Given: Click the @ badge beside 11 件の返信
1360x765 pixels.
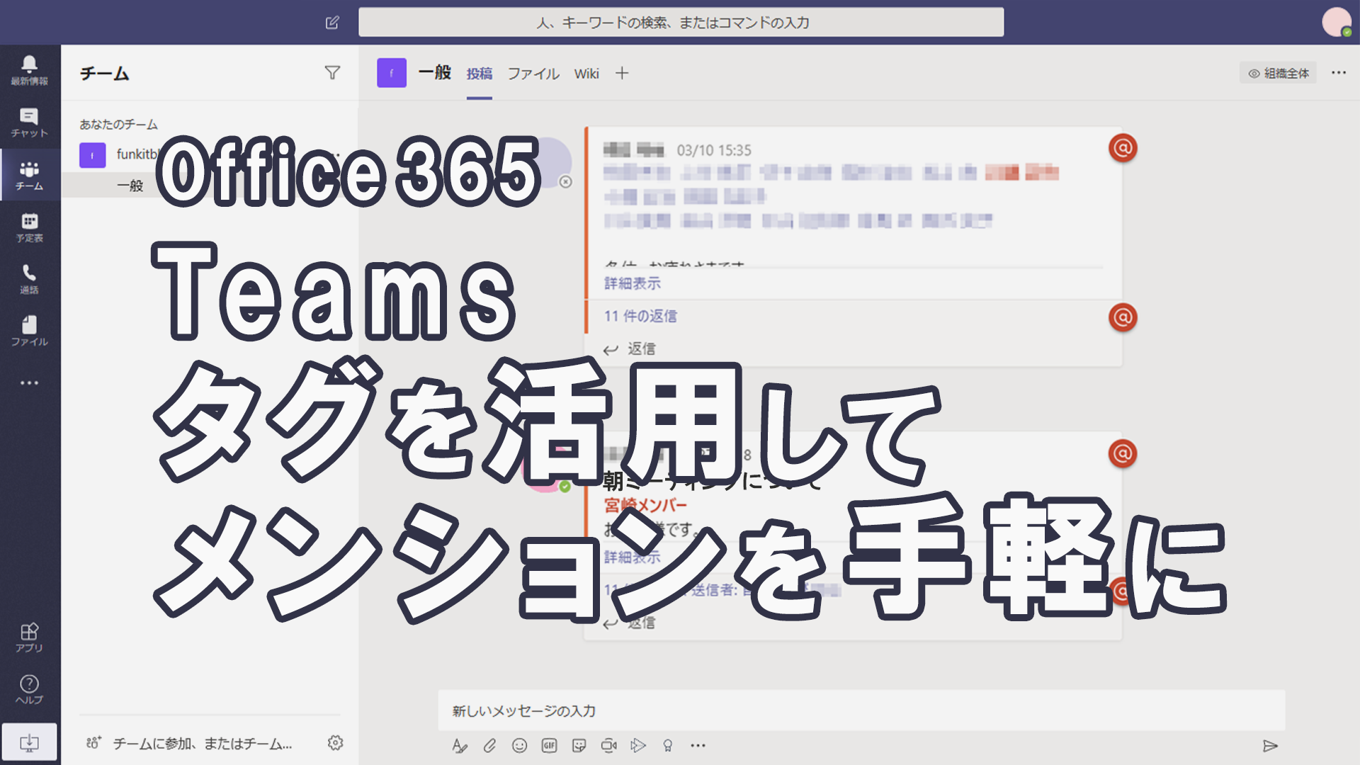Looking at the screenshot, I should (x=1123, y=317).
